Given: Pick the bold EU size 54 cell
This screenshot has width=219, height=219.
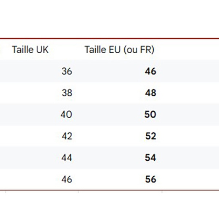Looking at the screenshot, I should pyautogui.click(x=150, y=158).
